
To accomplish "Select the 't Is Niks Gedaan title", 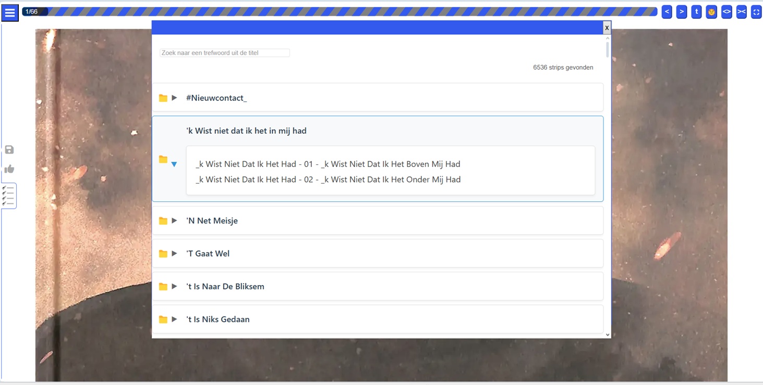I will [x=218, y=319].
